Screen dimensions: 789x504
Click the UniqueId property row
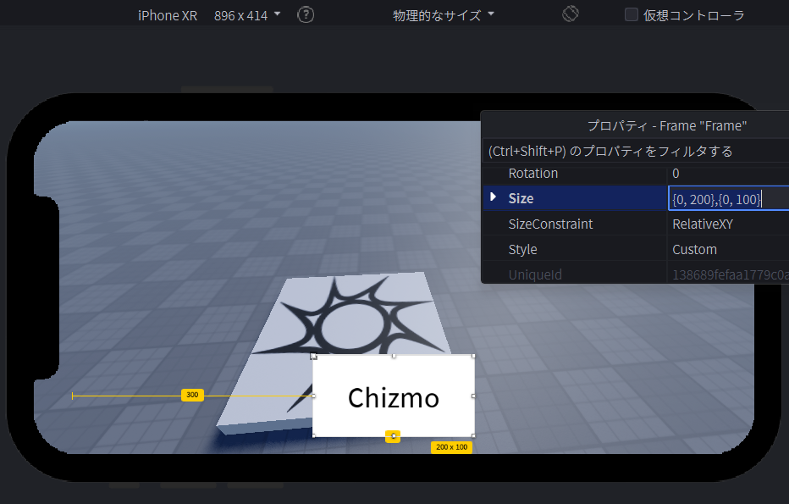click(x=636, y=274)
